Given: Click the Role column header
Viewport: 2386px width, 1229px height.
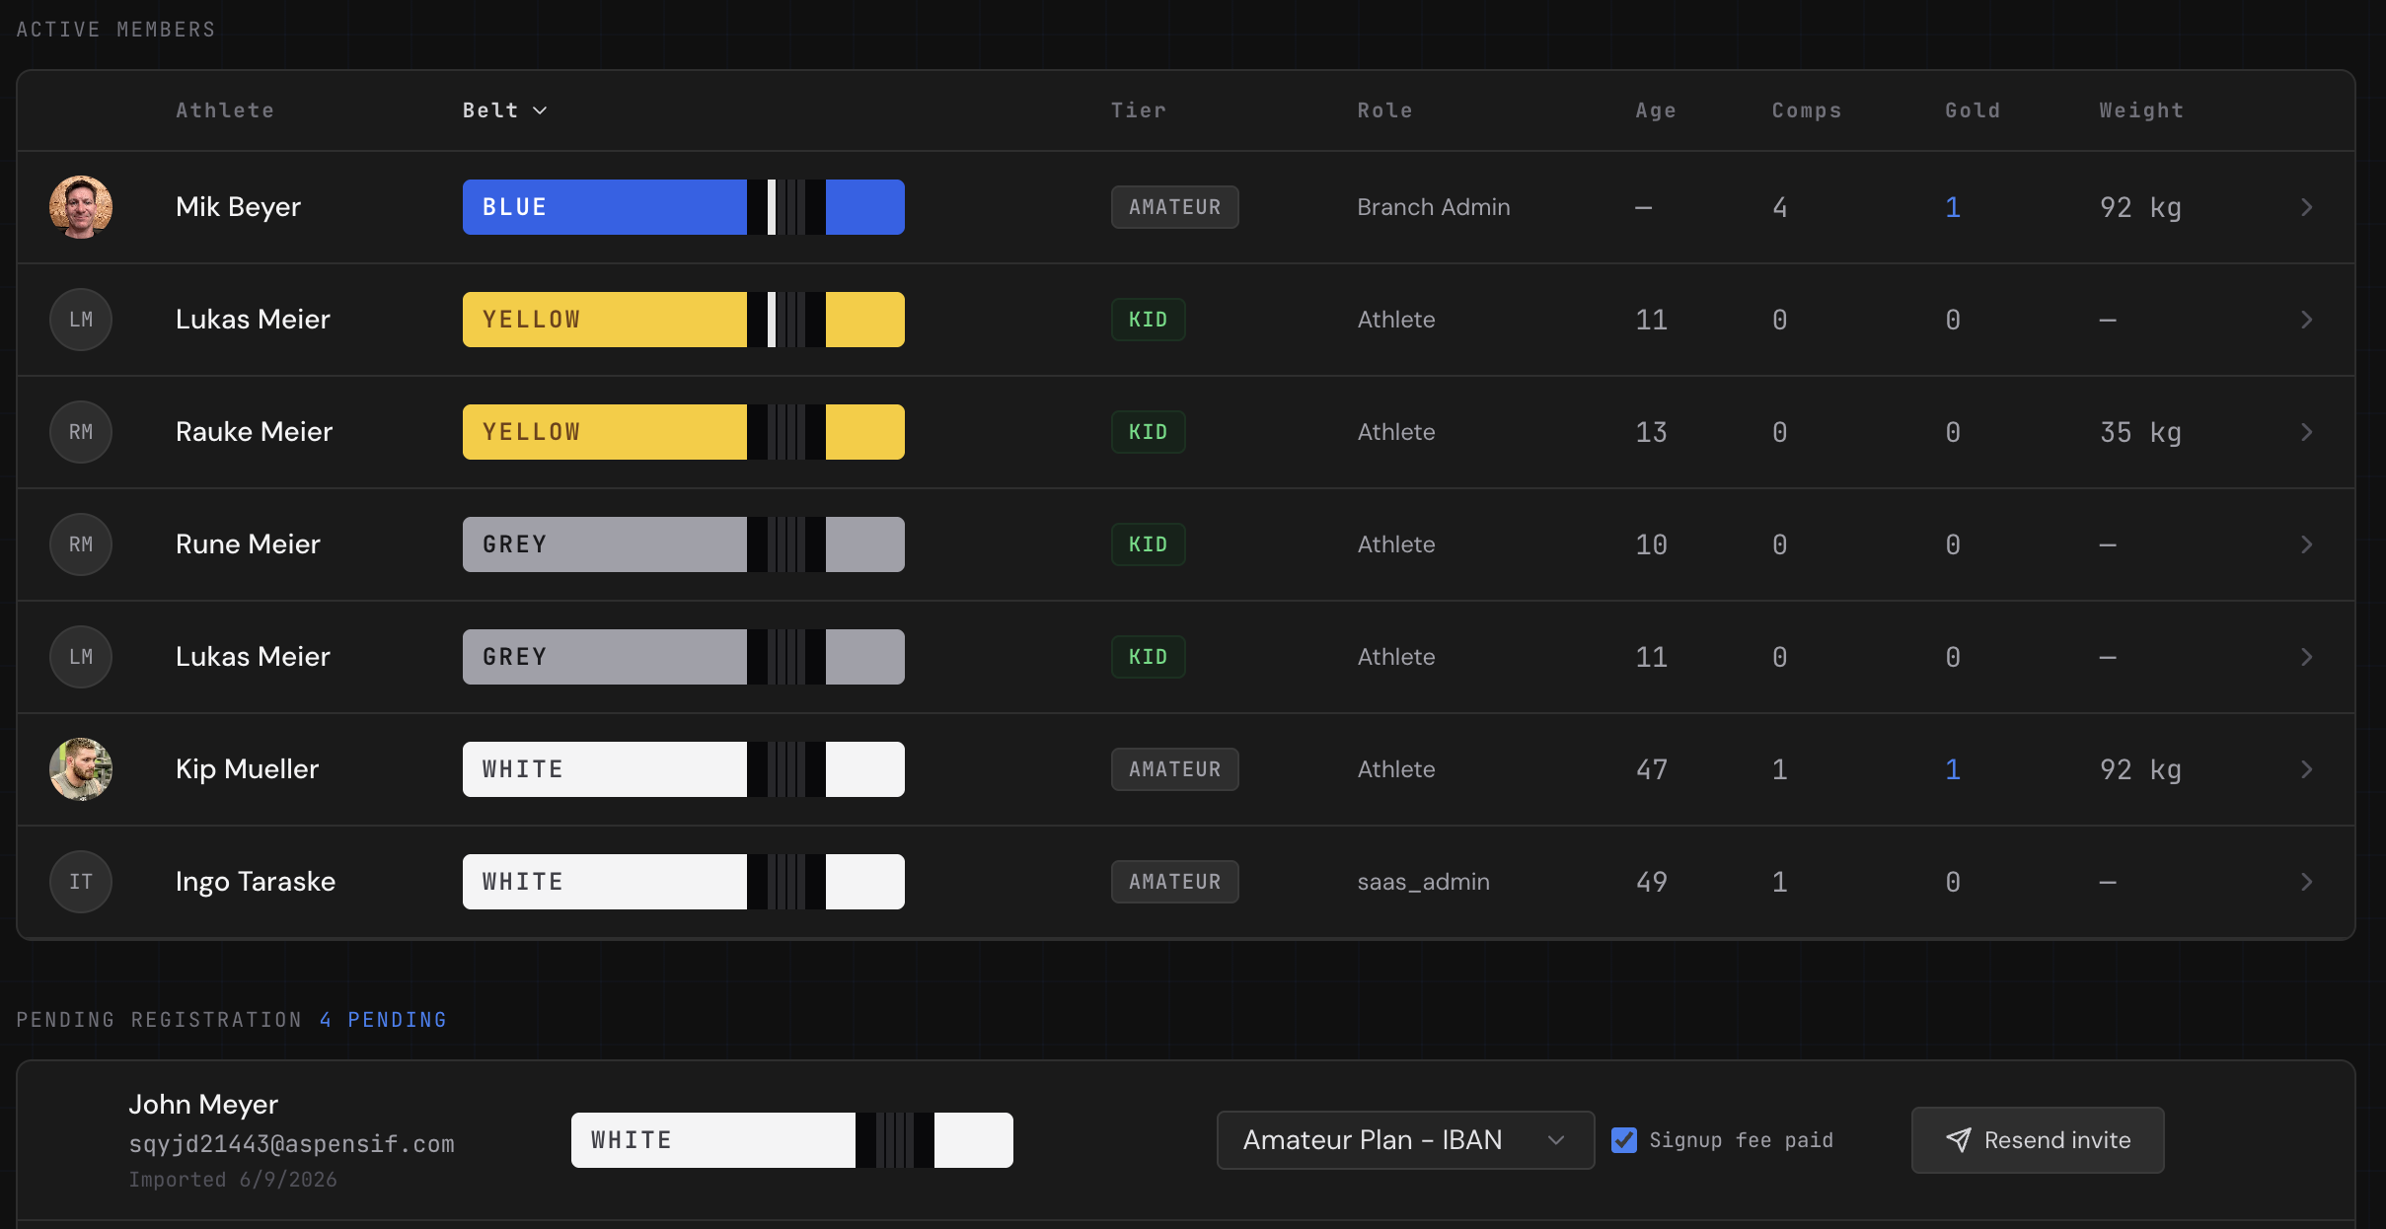Looking at the screenshot, I should [1384, 110].
